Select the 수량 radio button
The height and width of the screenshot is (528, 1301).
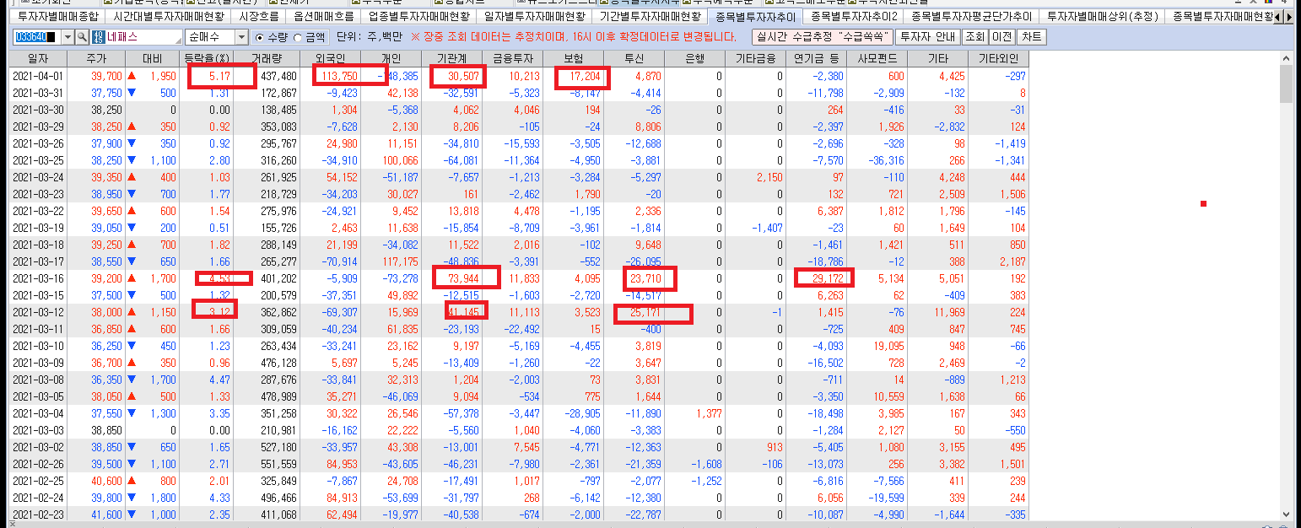coord(258,38)
